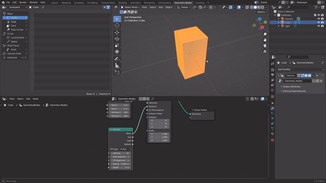The height and width of the screenshot is (183, 326).
Task: Activate the 3D Cursor tool
Action: (x=117, y=25)
